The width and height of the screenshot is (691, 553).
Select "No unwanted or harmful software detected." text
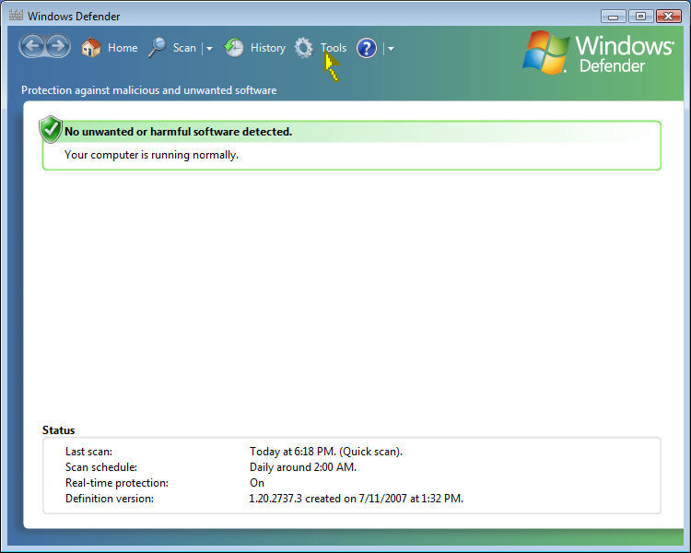tap(178, 132)
